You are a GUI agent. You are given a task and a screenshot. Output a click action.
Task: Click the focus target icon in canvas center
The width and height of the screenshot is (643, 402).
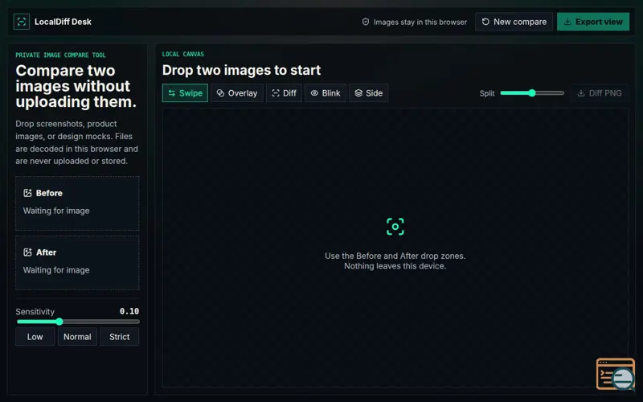[x=395, y=227]
